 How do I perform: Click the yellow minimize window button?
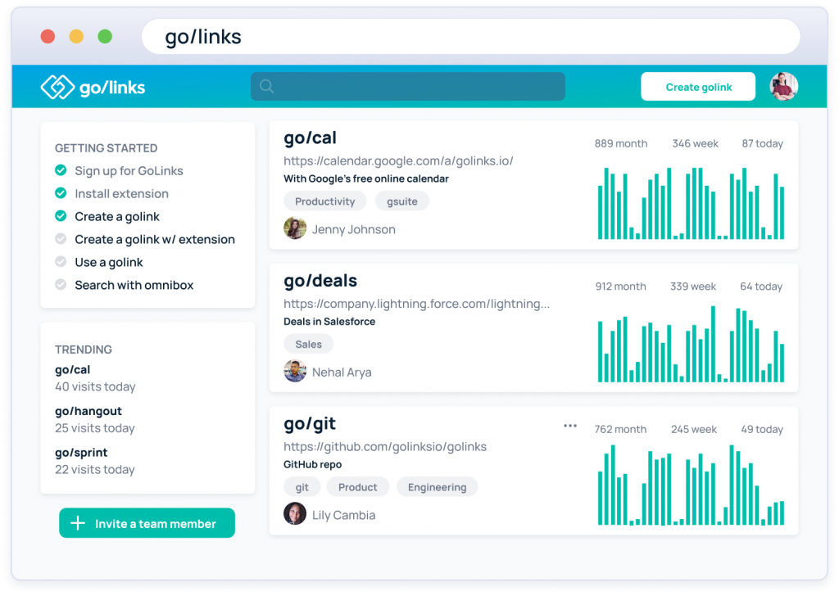coord(76,36)
